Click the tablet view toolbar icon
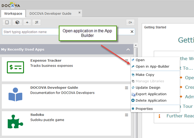The image size is (194, 138). (7, 22)
